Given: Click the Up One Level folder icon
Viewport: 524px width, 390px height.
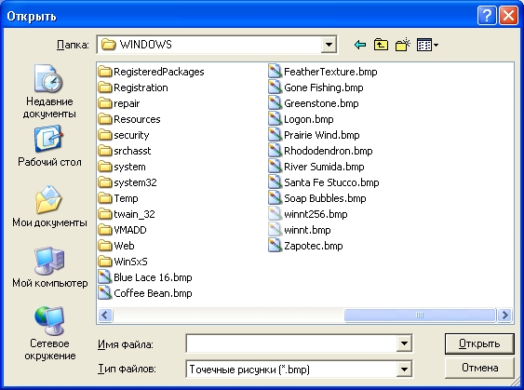Looking at the screenshot, I should coord(381,45).
